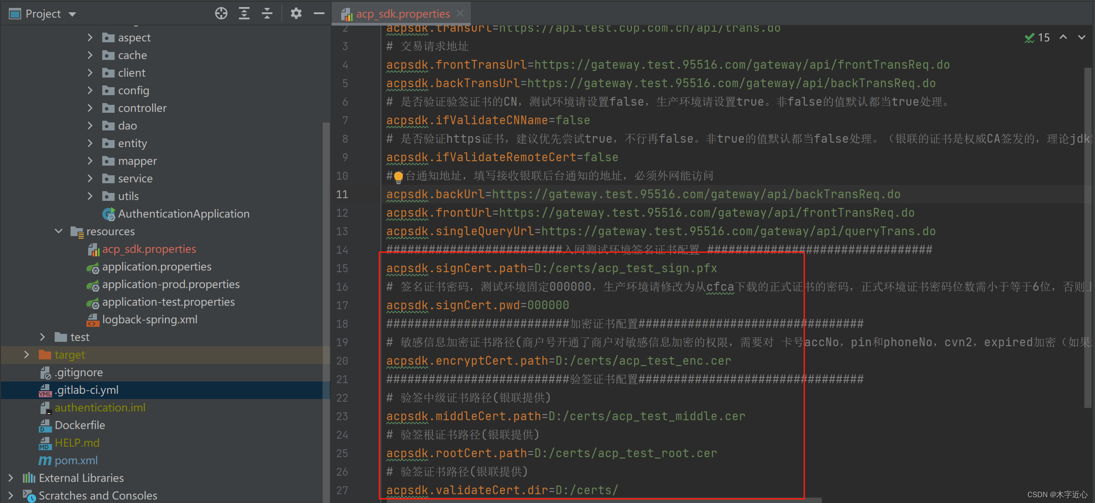Image resolution: width=1095 pixels, height=503 pixels.
Task: Open the AuthenticationApplication class file
Action: coord(183,214)
